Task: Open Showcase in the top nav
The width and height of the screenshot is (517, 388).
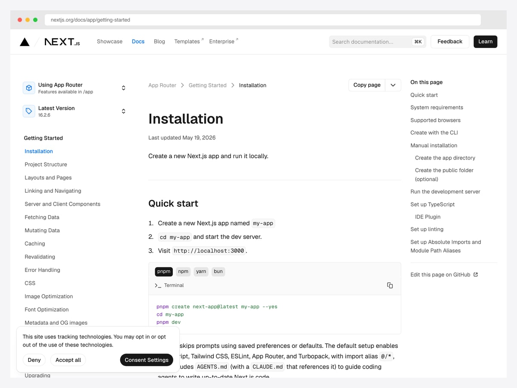Action: pyautogui.click(x=109, y=41)
